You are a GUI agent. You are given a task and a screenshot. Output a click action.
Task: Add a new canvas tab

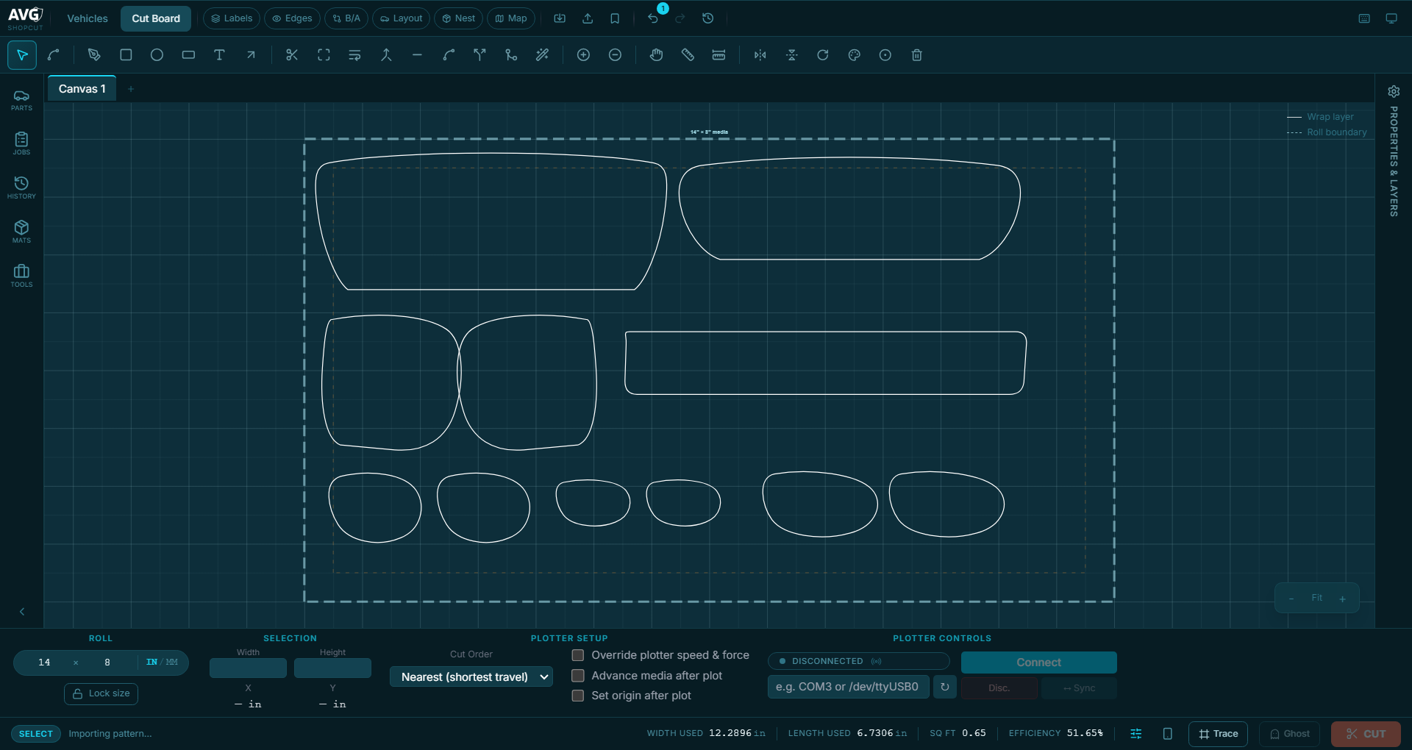coord(131,89)
